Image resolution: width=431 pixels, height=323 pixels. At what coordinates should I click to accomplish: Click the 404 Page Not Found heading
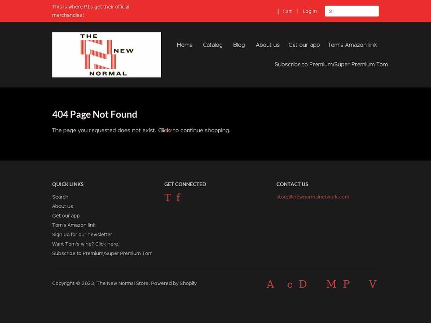[x=95, y=114]
